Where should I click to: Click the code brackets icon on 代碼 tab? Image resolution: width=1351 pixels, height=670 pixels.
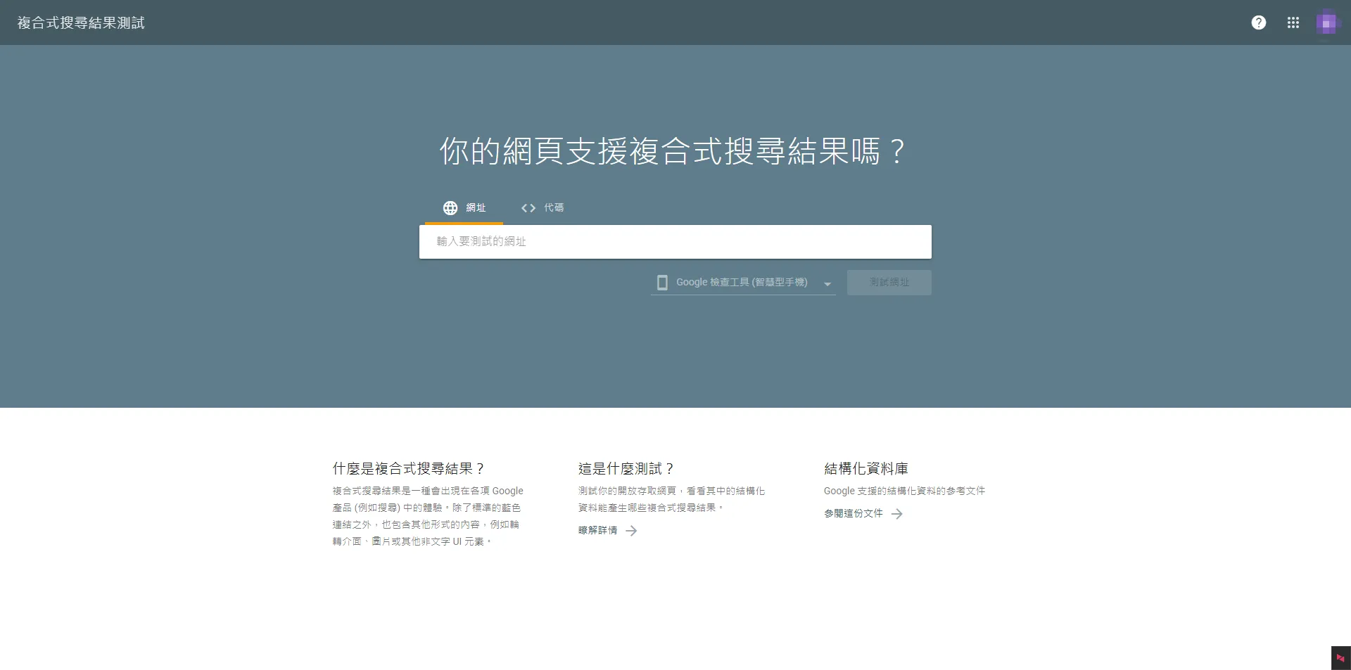coord(528,208)
